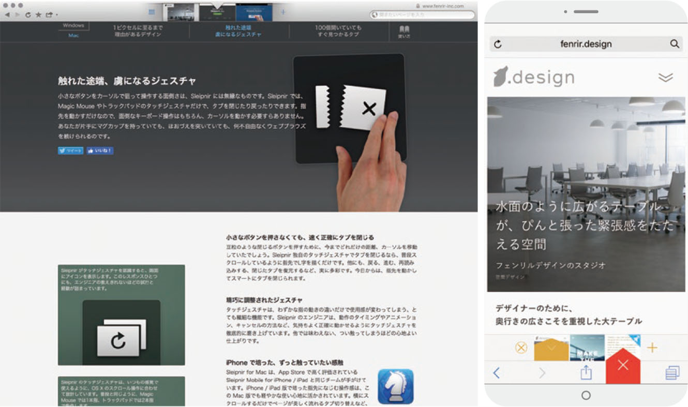The image size is (688, 407).
Task: Click heading iPhone で培った、ずっと触っていたい感触
Action: [x=285, y=363]
